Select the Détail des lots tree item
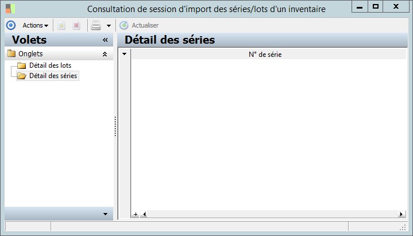The height and width of the screenshot is (236, 413). [x=50, y=65]
